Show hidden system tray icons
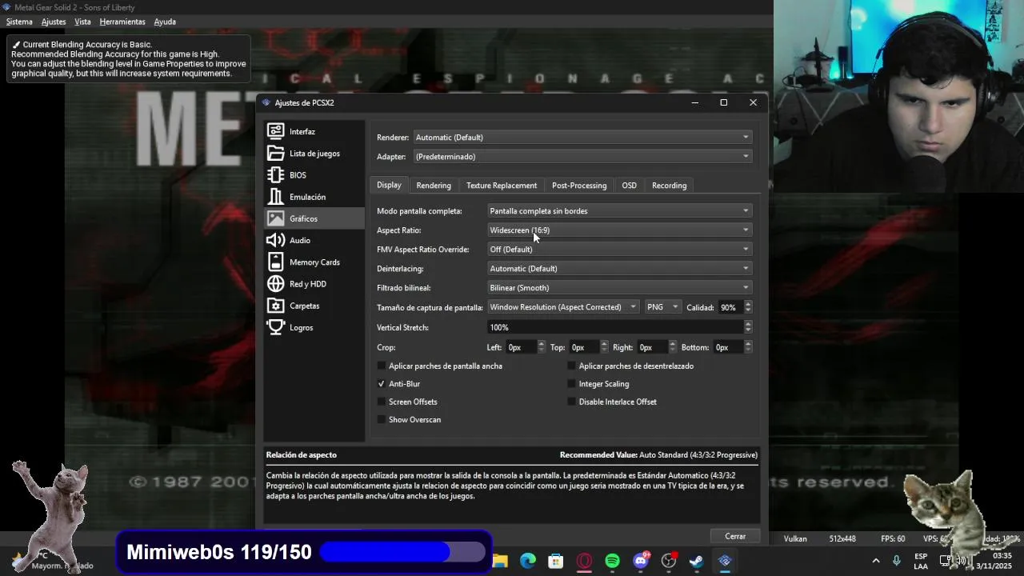This screenshot has height=576, width=1024. (x=875, y=561)
